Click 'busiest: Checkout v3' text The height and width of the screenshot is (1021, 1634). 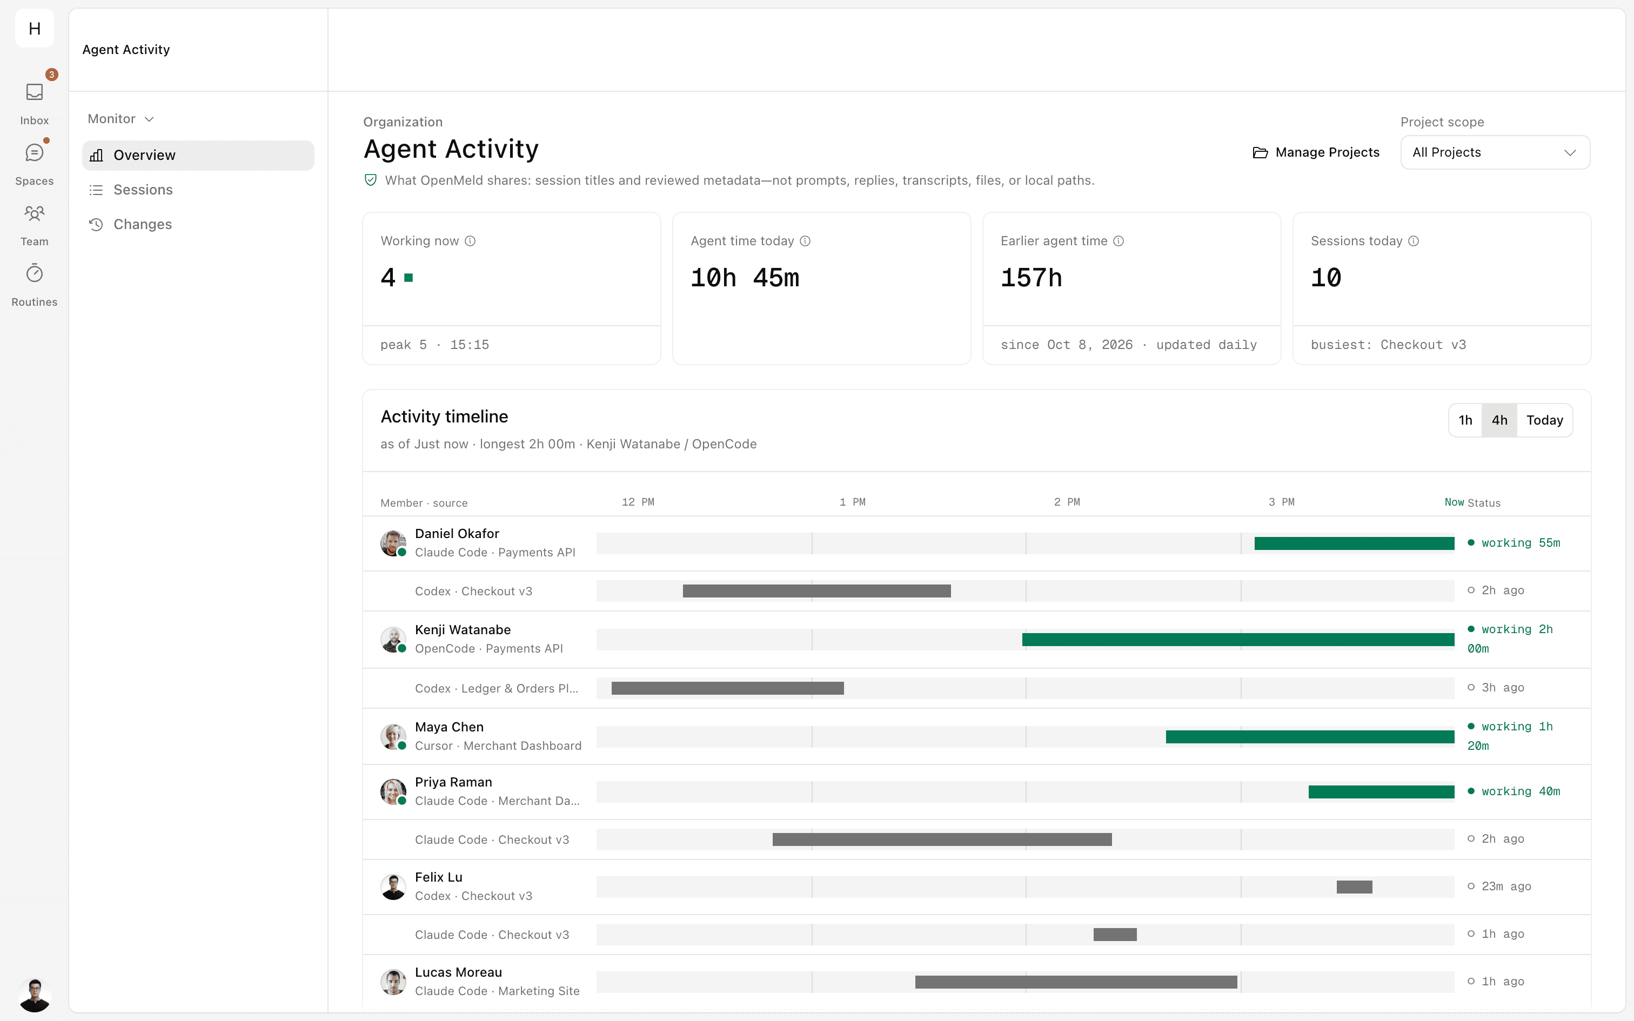pyautogui.click(x=1388, y=345)
